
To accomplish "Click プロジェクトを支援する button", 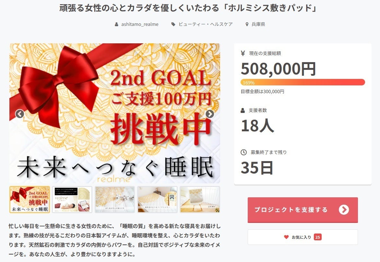I will pyautogui.click(x=303, y=210).
